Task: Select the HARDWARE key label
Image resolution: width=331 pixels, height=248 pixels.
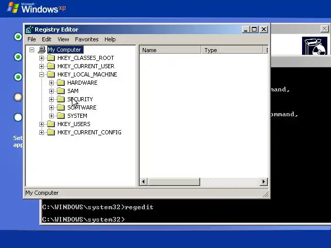Action: (x=82, y=83)
